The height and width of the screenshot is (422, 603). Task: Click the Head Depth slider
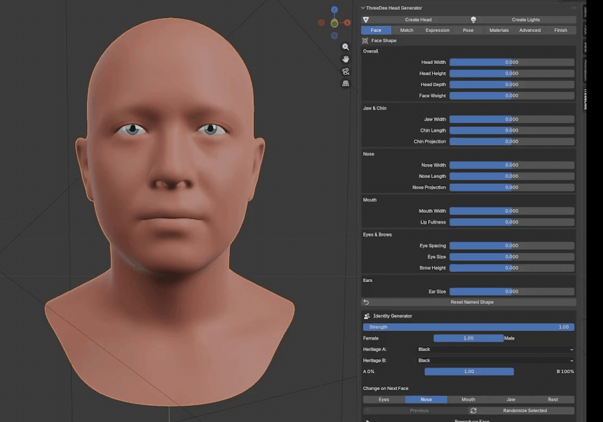click(512, 84)
